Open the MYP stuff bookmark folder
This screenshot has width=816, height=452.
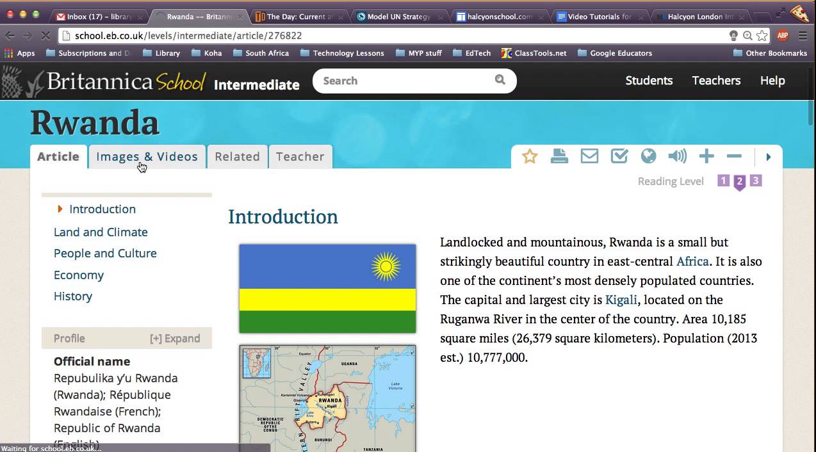coord(419,53)
